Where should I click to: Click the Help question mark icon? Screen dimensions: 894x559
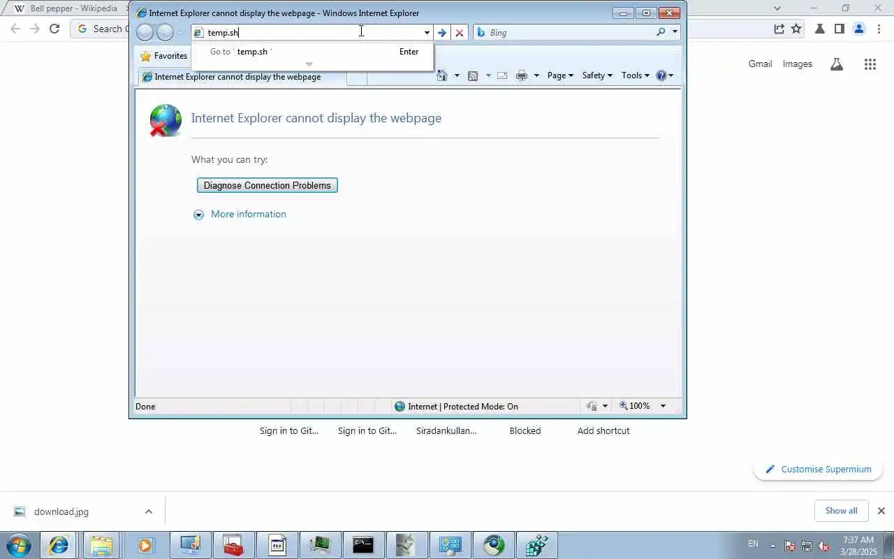tap(661, 75)
